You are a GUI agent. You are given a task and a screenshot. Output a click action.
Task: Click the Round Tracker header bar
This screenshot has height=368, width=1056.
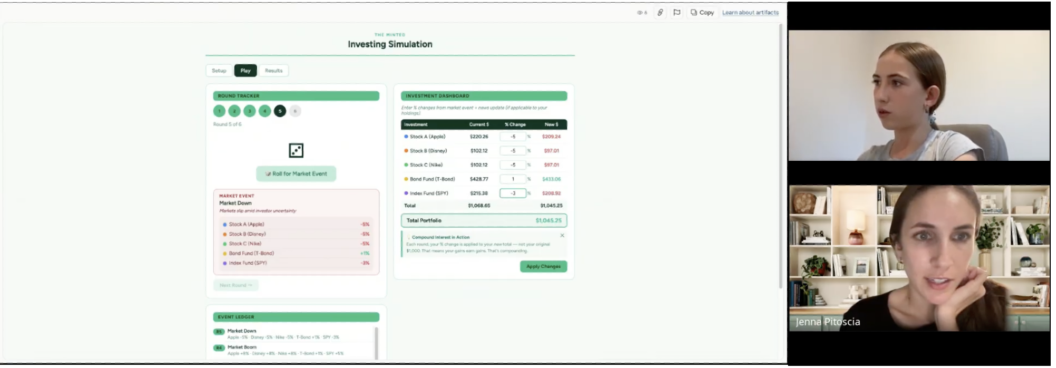click(296, 96)
